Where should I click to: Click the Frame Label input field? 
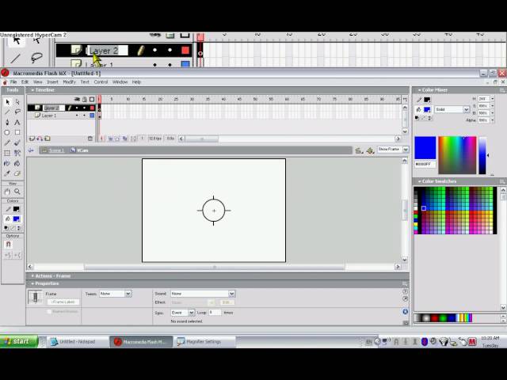click(63, 302)
